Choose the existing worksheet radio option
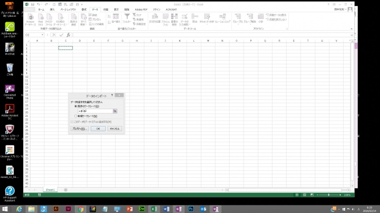Viewport: 380px width, 213px height. click(x=76, y=106)
